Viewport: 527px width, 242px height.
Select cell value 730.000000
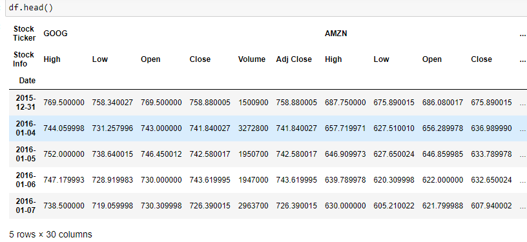(161, 180)
